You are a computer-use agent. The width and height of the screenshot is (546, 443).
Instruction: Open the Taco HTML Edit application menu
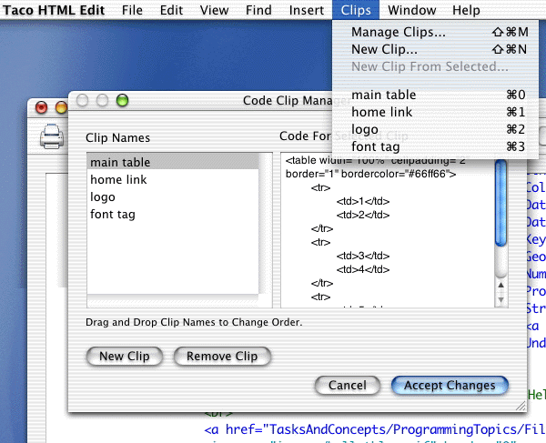54,10
